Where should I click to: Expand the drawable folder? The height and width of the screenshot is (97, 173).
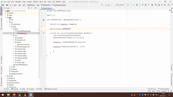pos(14,38)
